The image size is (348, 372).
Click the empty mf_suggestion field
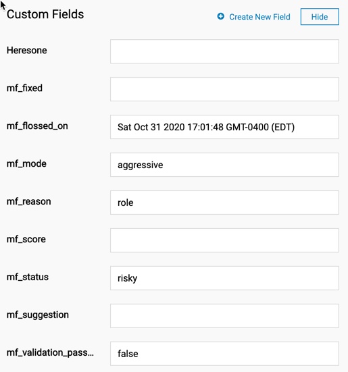(x=224, y=316)
